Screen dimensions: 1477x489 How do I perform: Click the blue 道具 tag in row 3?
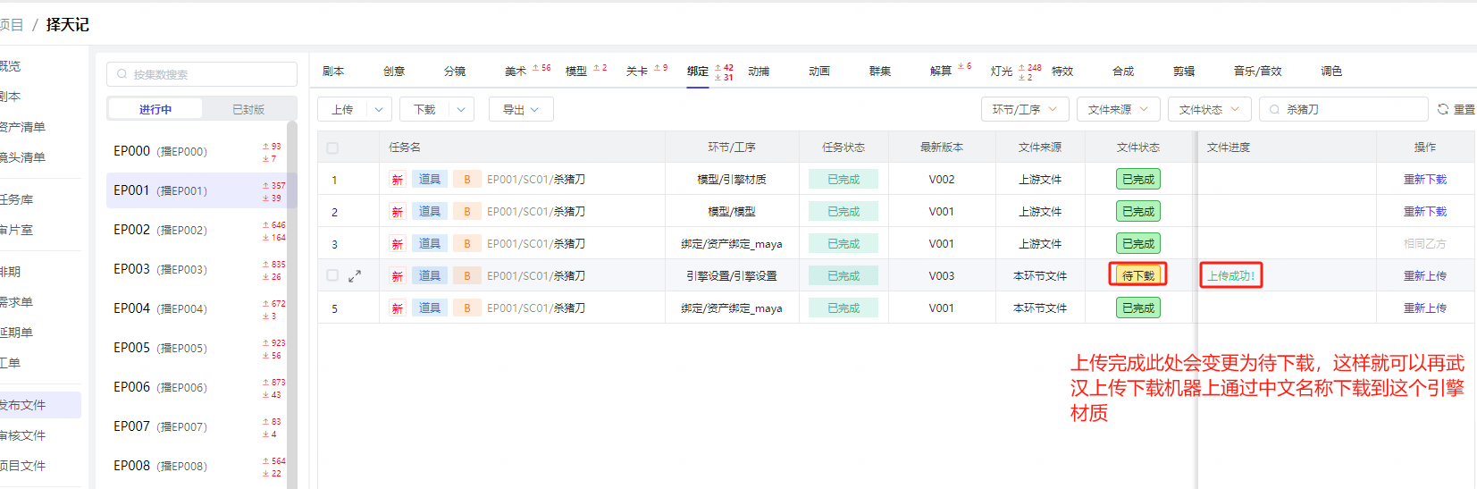[430, 244]
